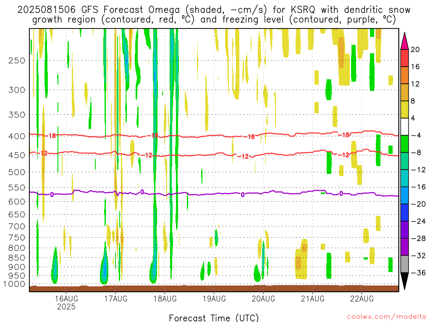Click the colorbar value 12

(x=415, y=84)
